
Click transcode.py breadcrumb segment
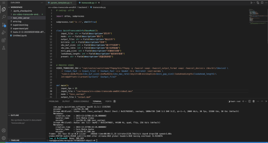click(x=99, y=7)
